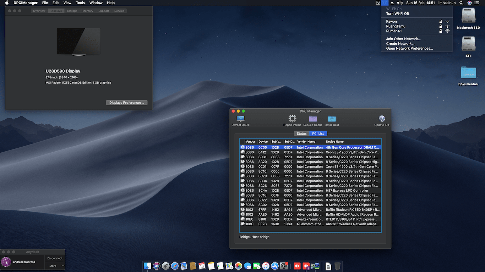Choose Join Other Network…
Viewport: 485px width, 272px height.
coord(417,39)
